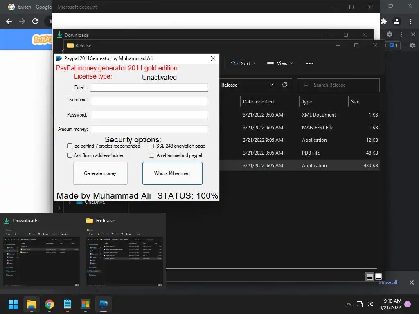Image resolution: width=419 pixels, height=314 pixels.
Task: Click Generate money button
Action: coord(100,173)
